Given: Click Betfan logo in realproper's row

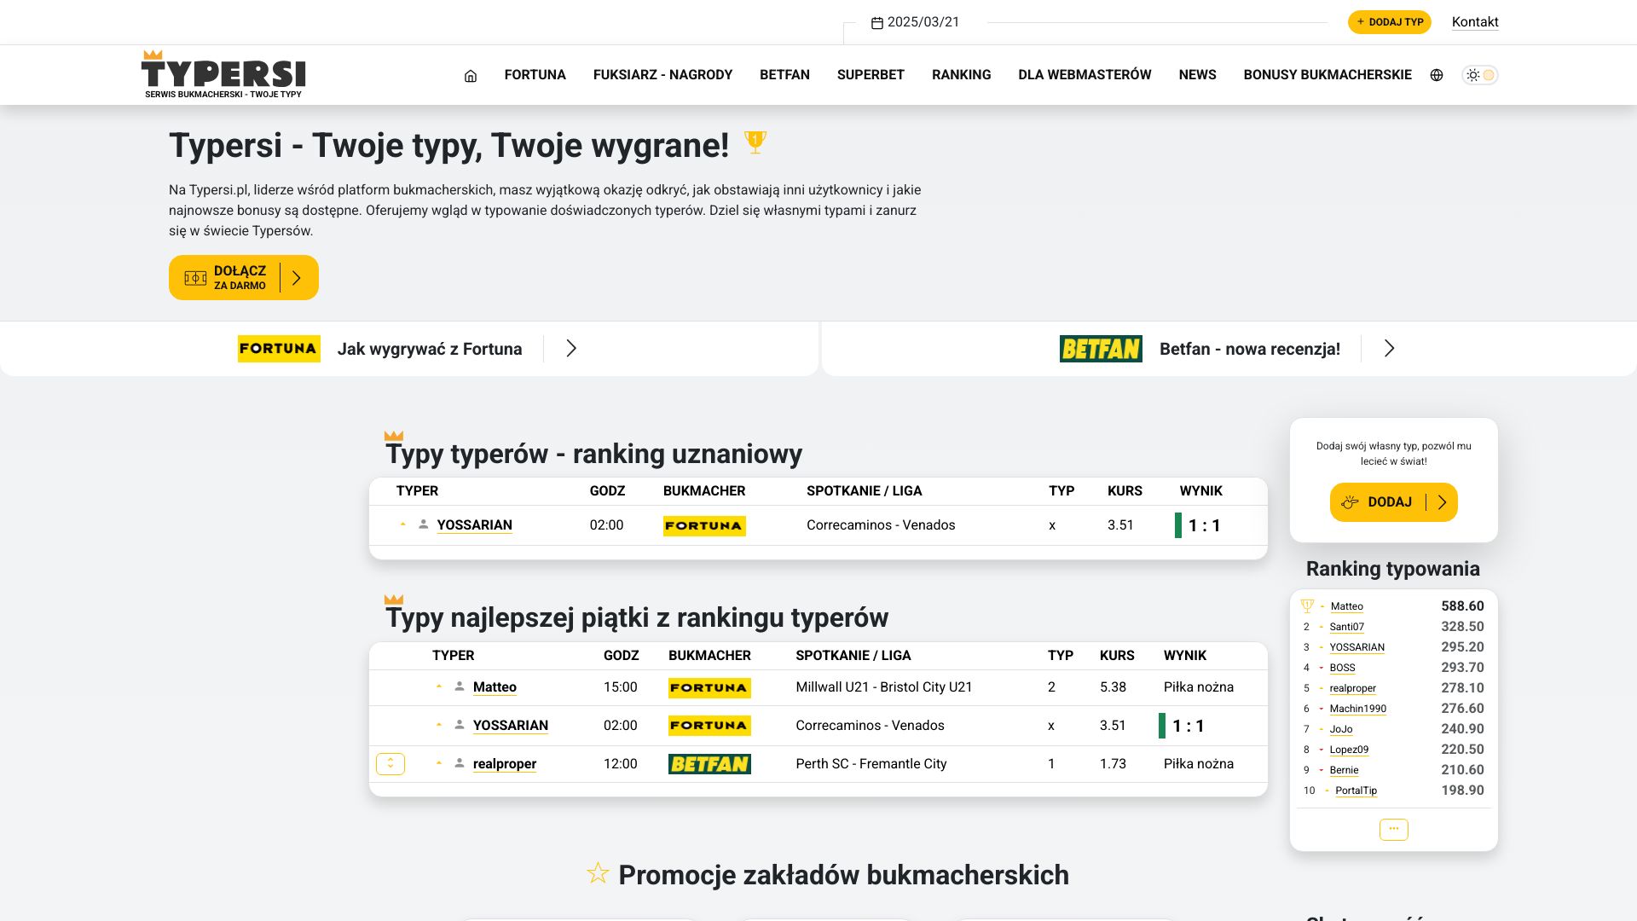Looking at the screenshot, I should pos(709,764).
